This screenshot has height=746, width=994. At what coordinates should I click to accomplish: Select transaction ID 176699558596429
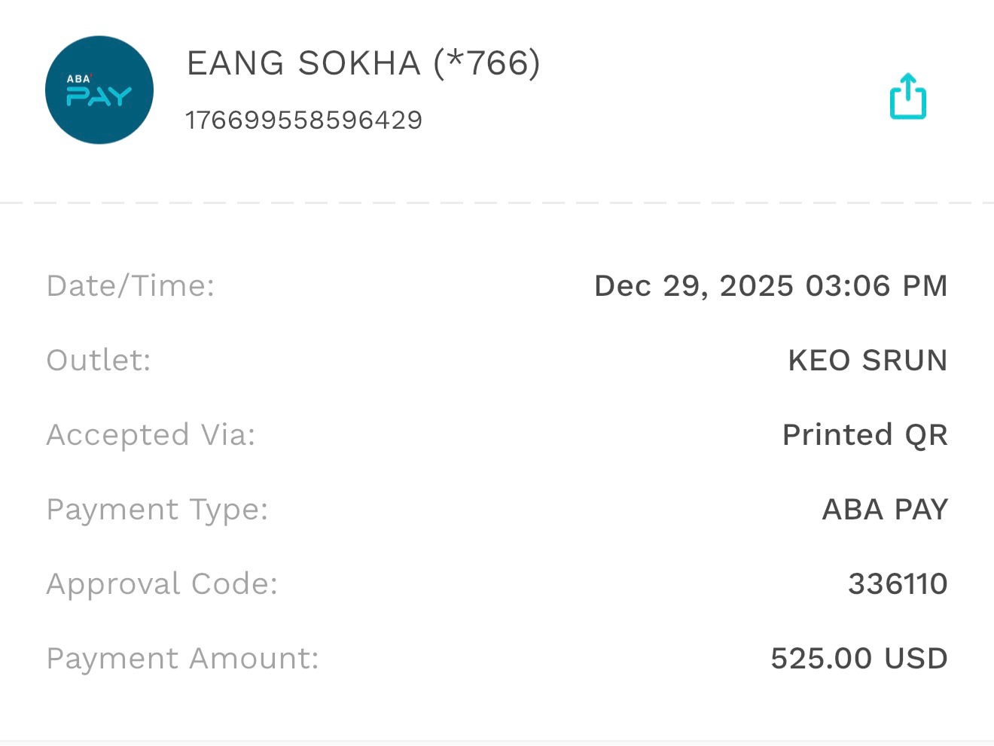tap(303, 120)
